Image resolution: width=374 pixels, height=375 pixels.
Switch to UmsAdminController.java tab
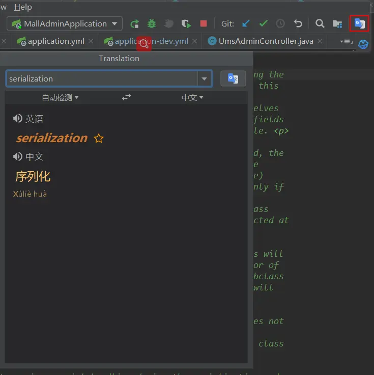click(x=266, y=41)
